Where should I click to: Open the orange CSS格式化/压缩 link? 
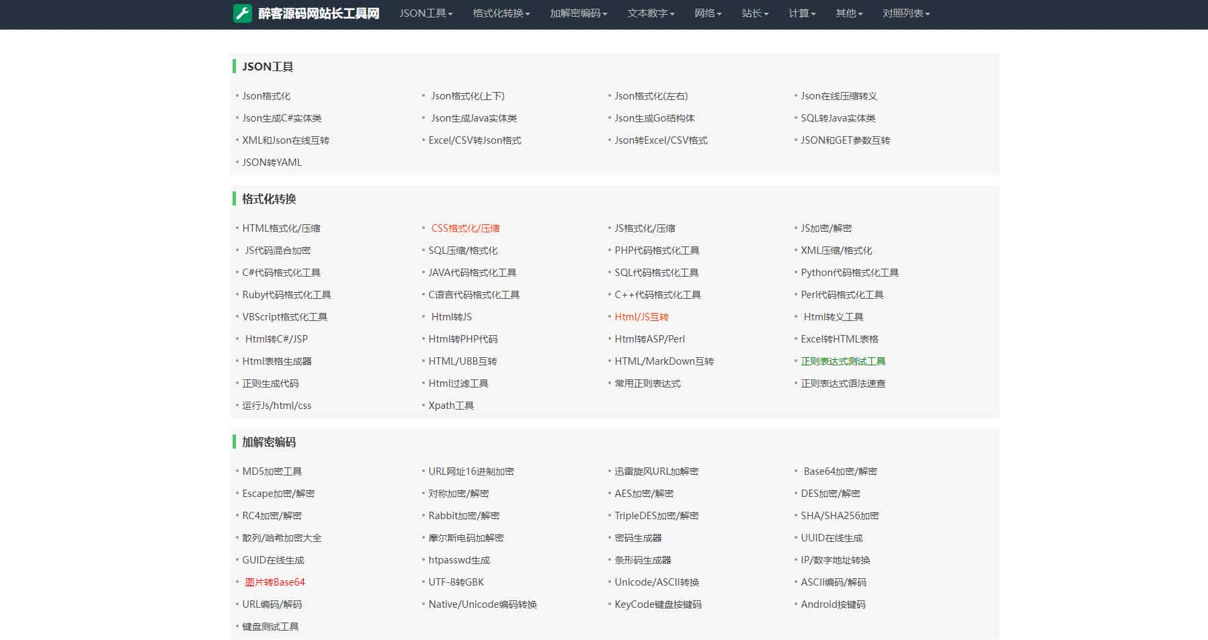[465, 228]
